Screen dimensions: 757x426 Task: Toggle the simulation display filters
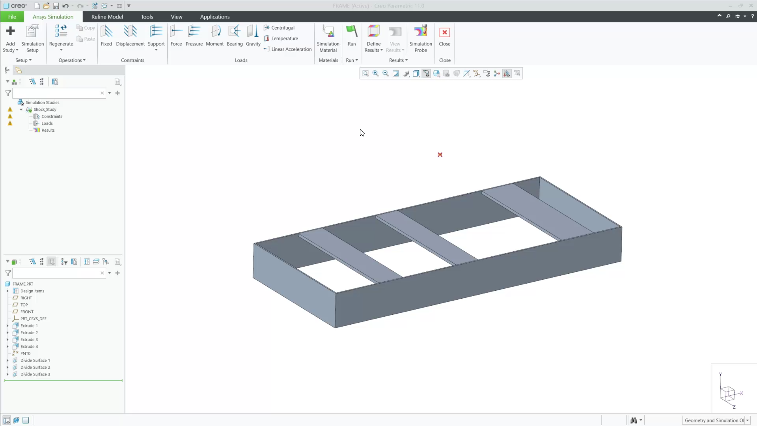(x=507, y=73)
